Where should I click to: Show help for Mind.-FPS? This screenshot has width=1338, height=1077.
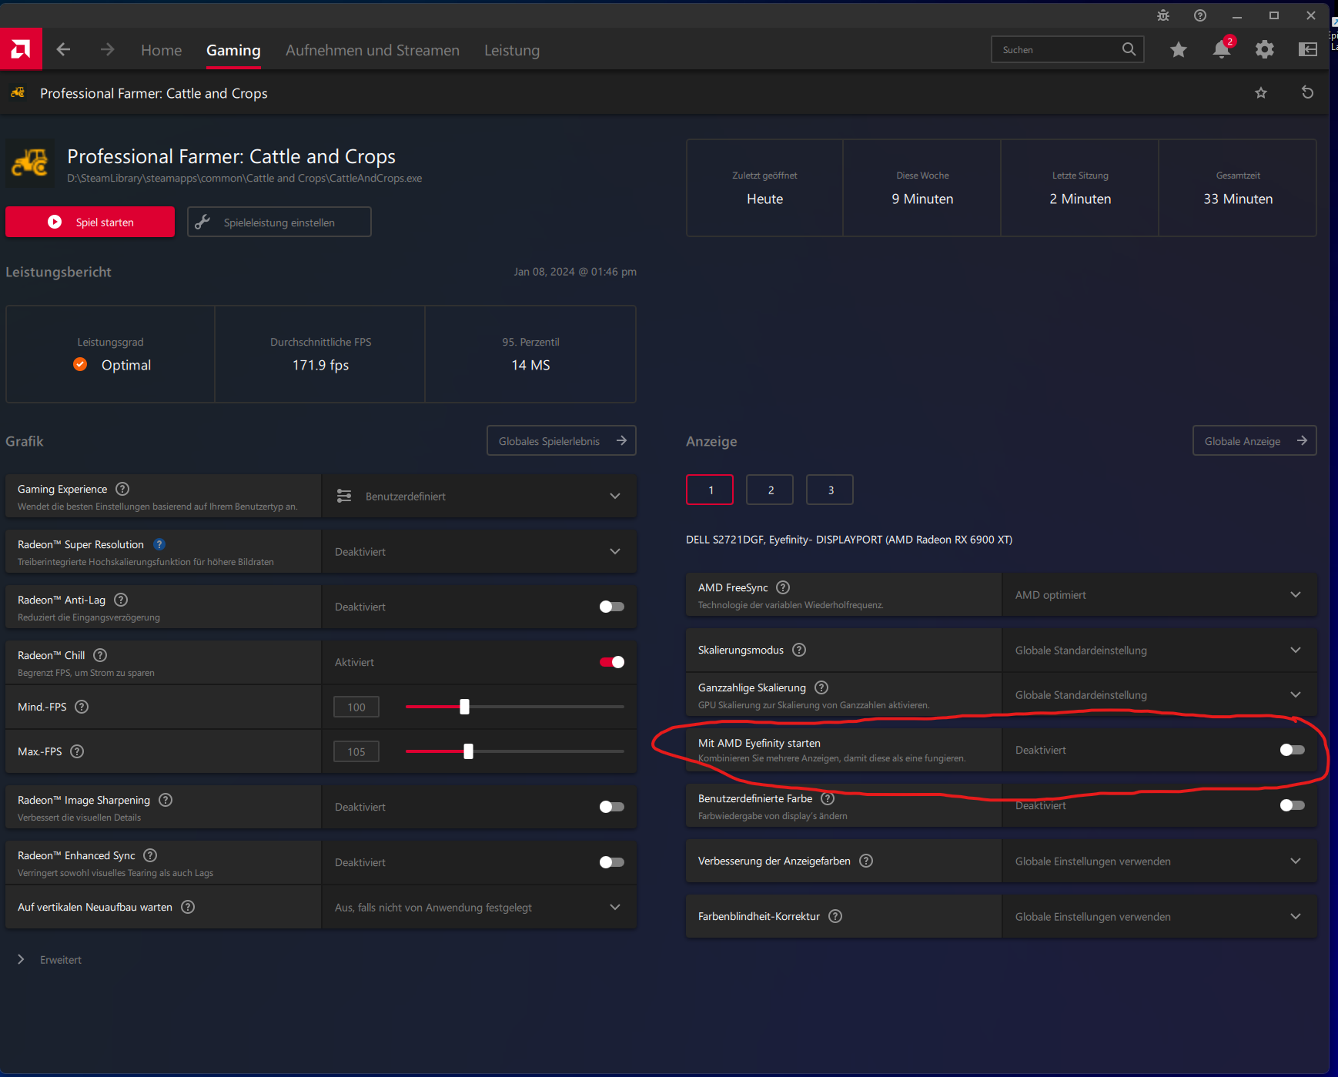tap(82, 707)
